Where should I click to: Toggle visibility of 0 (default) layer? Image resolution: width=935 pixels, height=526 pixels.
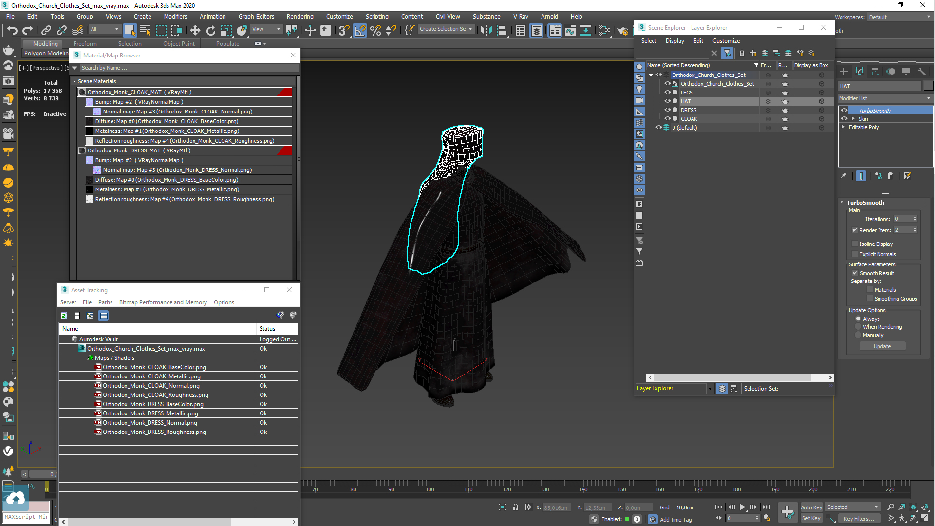(x=658, y=128)
